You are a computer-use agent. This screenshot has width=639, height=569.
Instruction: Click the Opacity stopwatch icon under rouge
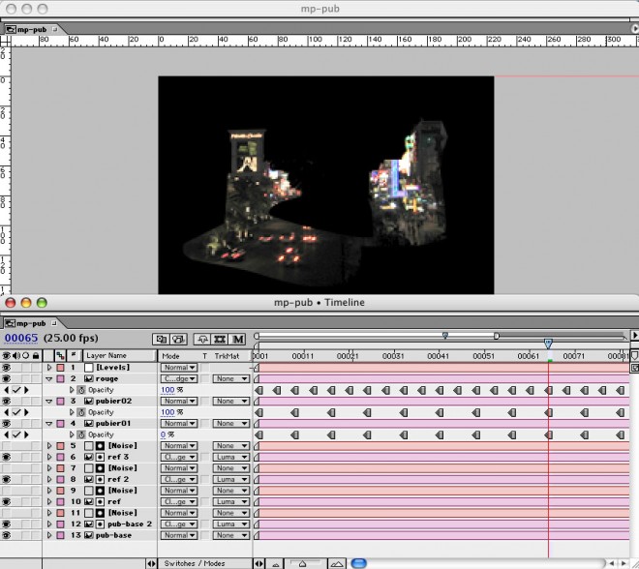81,390
